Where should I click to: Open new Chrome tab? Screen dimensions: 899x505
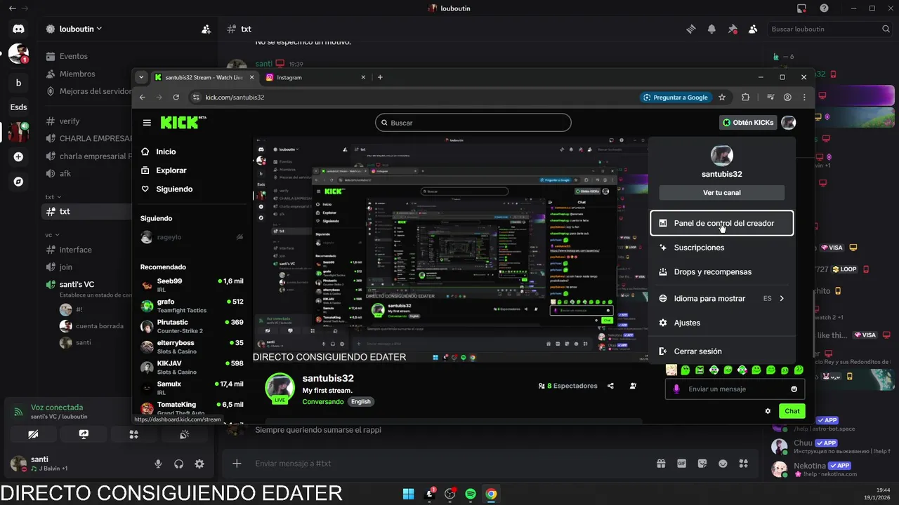[380, 77]
